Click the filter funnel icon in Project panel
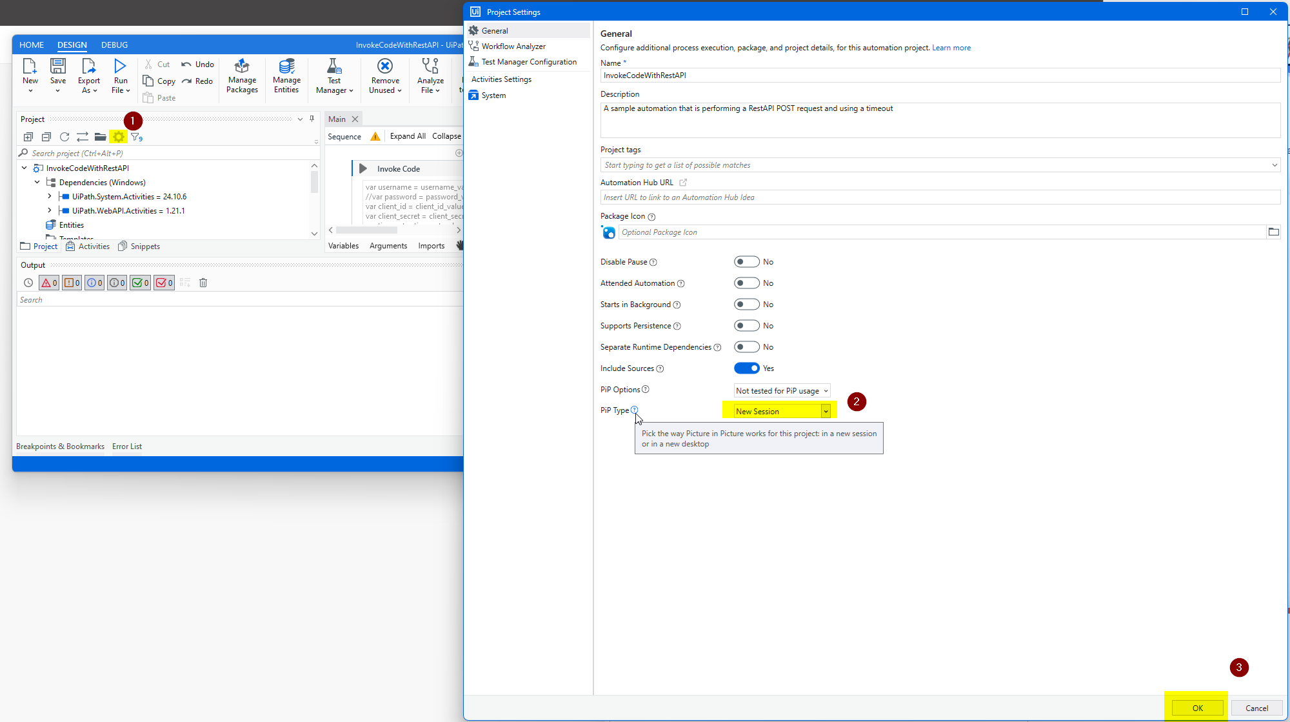 click(x=136, y=137)
